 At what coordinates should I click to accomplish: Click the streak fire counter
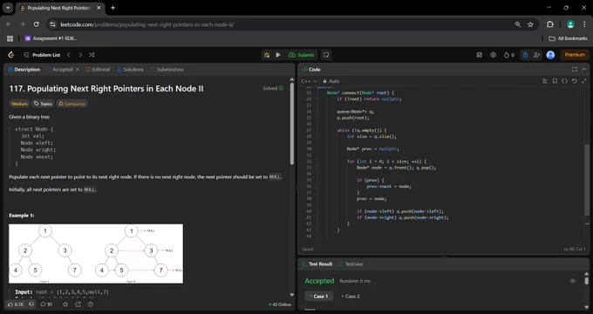pyautogui.click(x=509, y=55)
